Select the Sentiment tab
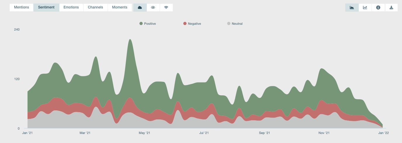Image resolution: width=402 pixels, height=143 pixels. click(46, 7)
